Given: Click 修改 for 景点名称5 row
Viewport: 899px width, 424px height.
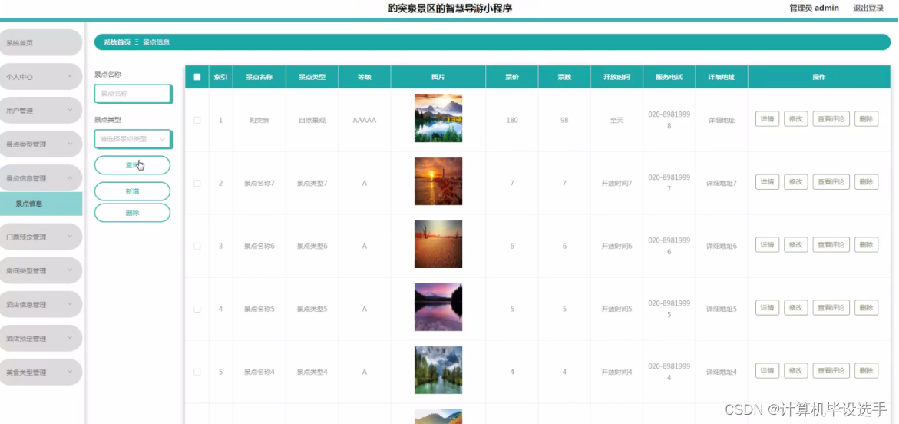Looking at the screenshot, I should [x=796, y=308].
